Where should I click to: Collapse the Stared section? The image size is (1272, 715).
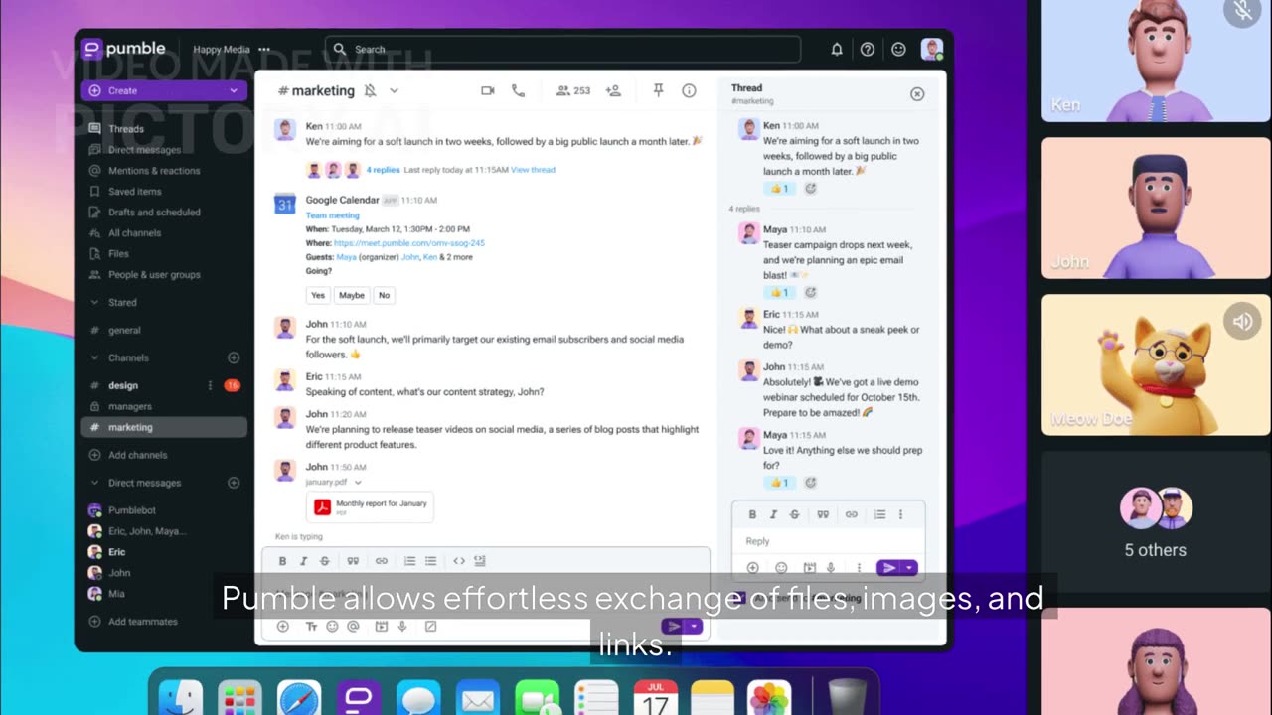coord(94,302)
